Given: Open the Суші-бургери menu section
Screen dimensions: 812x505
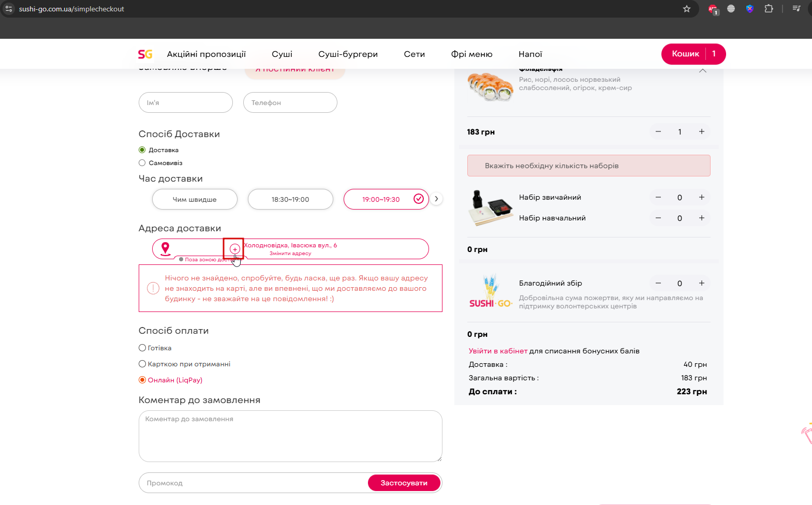Looking at the screenshot, I should click(x=348, y=54).
